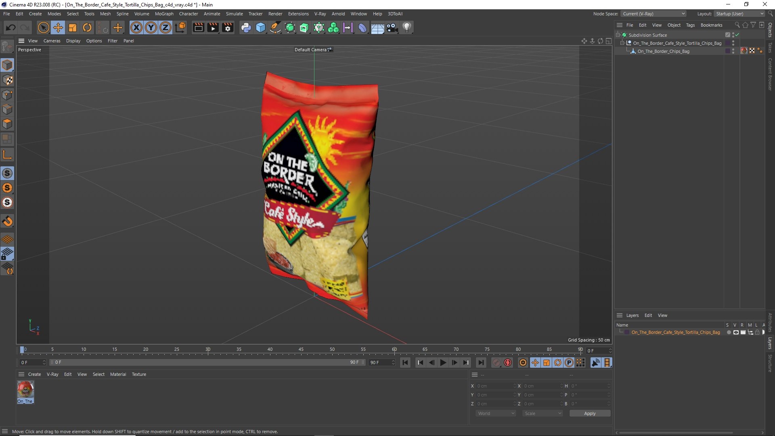Toggle X axis lock
This screenshot has width=775, height=436.
[x=136, y=27]
